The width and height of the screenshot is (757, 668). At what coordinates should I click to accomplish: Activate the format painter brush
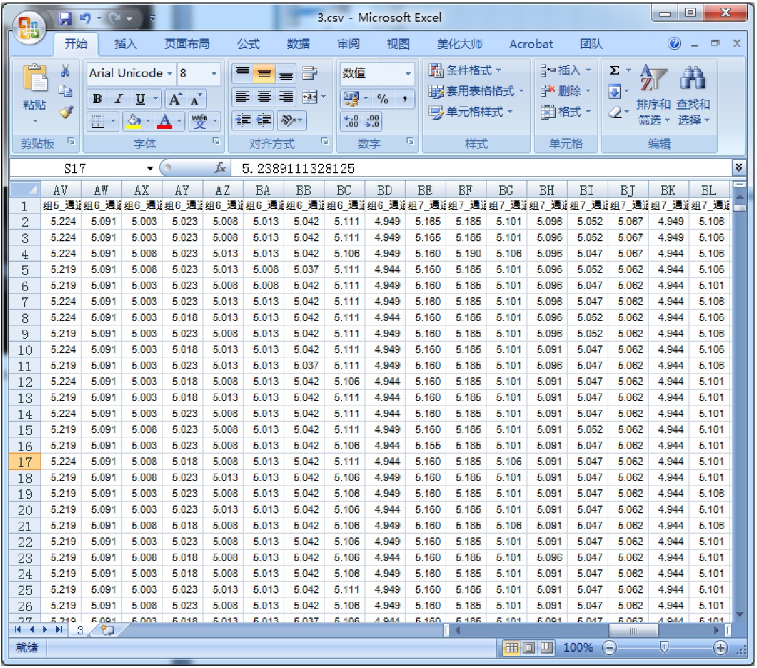tap(65, 111)
